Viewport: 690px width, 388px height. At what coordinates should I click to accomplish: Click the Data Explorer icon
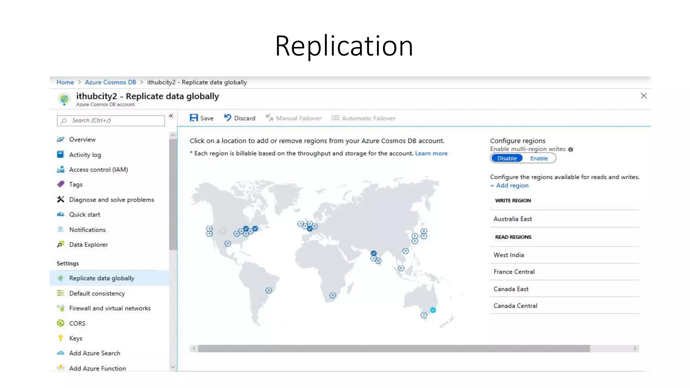click(x=61, y=244)
